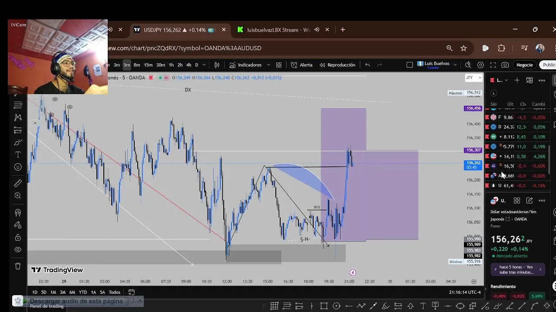Undo the last chart action
The width and height of the screenshot is (556, 312).
[367, 65]
